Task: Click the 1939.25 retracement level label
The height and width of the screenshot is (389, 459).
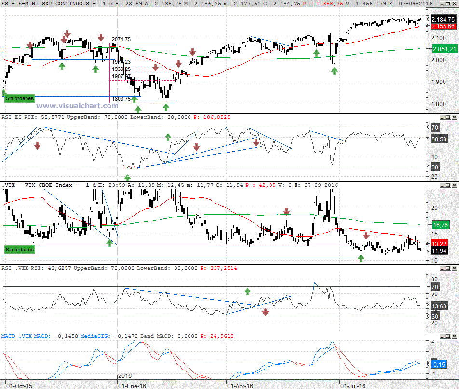Action: (121, 69)
